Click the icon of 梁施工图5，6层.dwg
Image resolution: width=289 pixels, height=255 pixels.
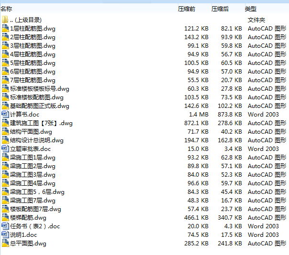point(5,191)
